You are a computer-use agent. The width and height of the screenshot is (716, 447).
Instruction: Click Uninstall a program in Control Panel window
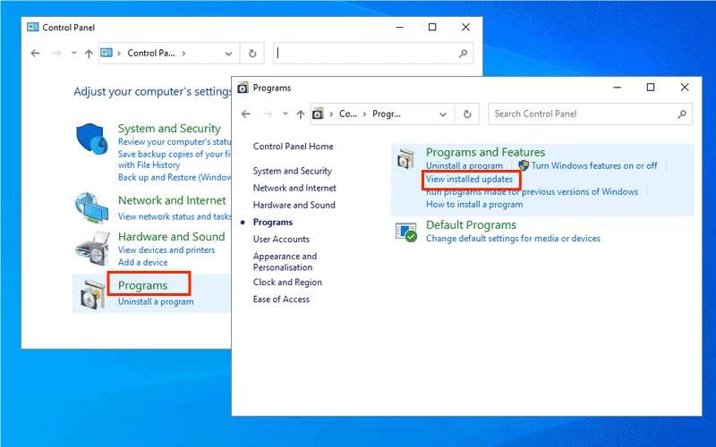click(x=156, y=301)
